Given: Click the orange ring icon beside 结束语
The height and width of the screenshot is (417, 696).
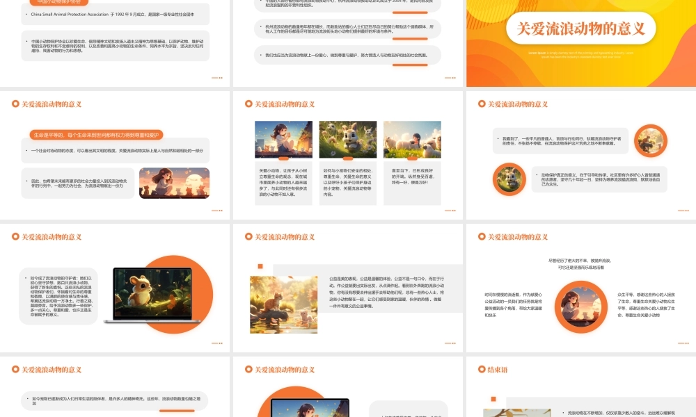Looking at the screenshot, I should 482,369.
